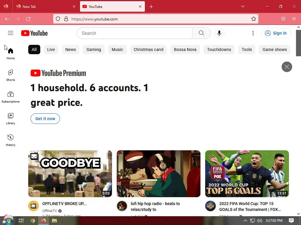Click the YouTube logo
301x225 pixels.
[34, 33]
